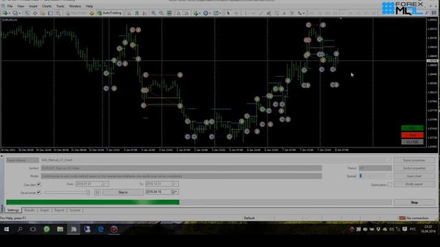Select the Trendline drawing tool

point(261,13)
